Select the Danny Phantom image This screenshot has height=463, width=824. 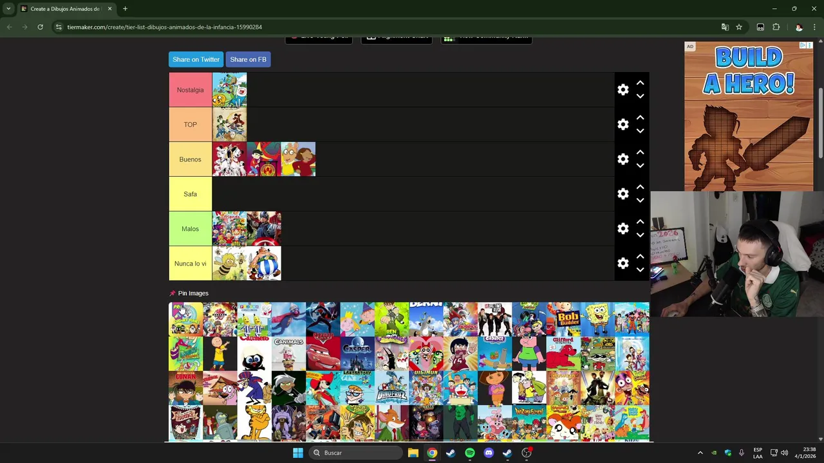(288, 388)
